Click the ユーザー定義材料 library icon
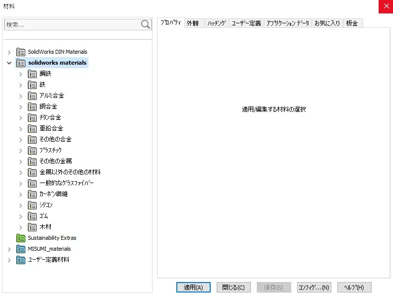Viewport: 393px width, 296px height. tap(21, 260)
